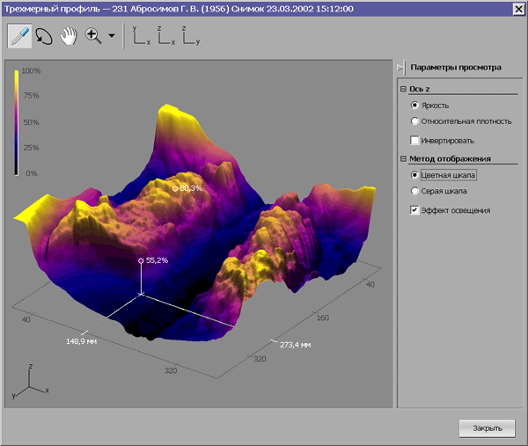This screenshot has height=446, width=528.
Task: Open the zoom tool dropdown arrow
Action: coord(112,38)
